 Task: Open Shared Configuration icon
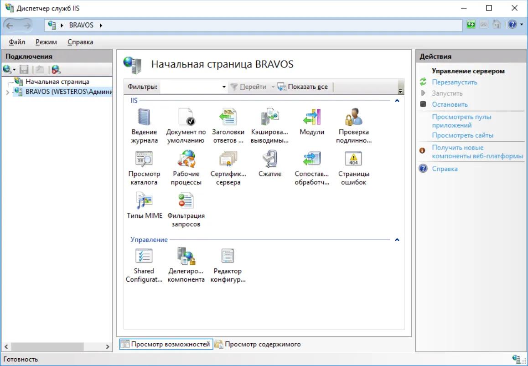pos(144,265)
